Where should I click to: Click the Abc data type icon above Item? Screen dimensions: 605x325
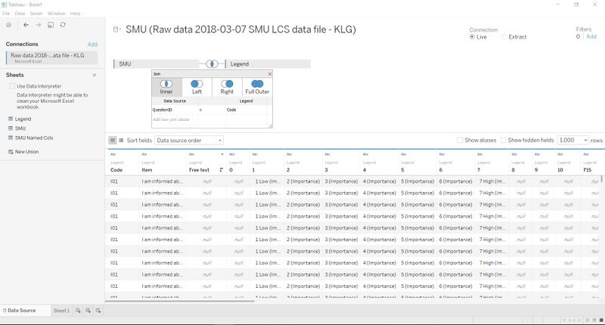pos(144,154)
